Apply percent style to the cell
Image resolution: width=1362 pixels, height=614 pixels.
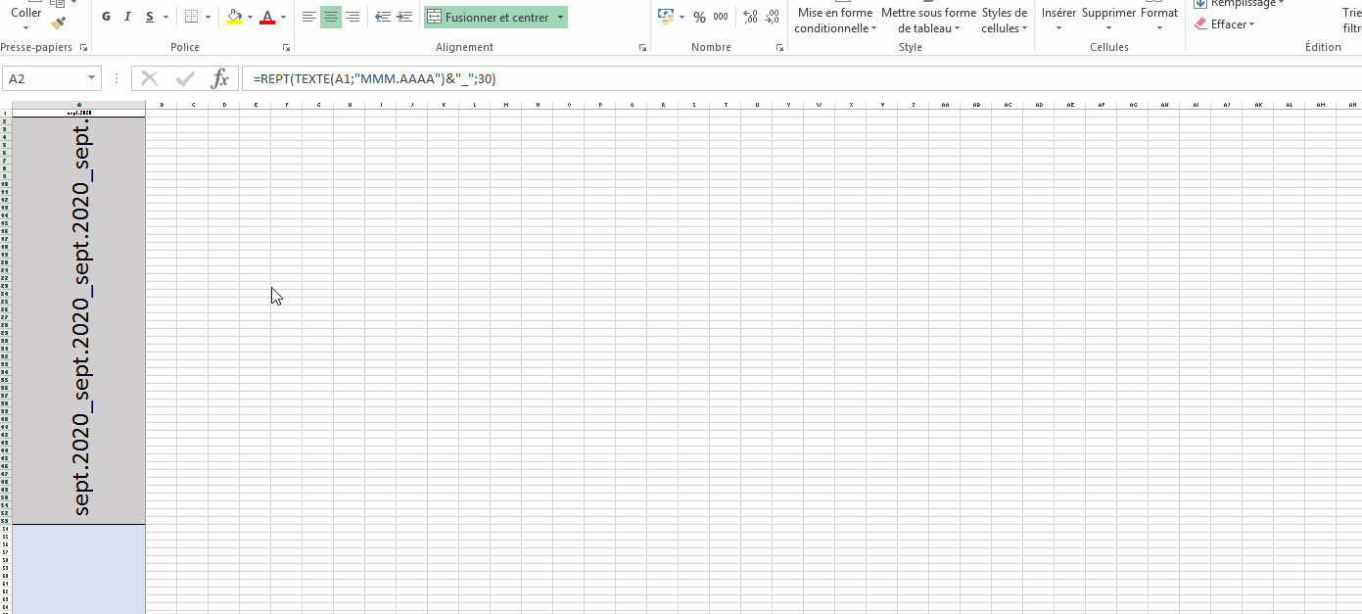click(699, 18)
